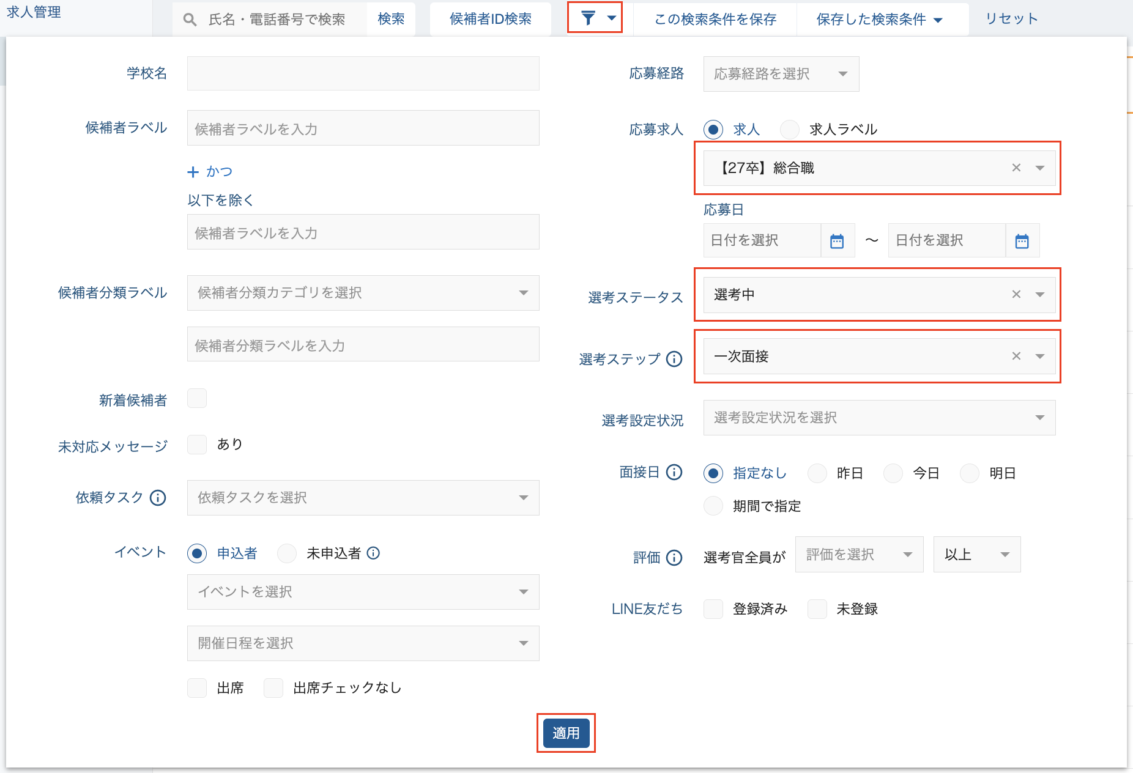Click info icon beside 依頼タスク label
The image size is (1133, 773).
point(158,498)
